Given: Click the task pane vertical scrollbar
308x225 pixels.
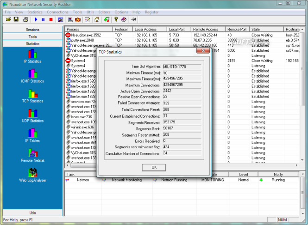Looking at the screenshot, I should pyautogui.click(x=302, y=193).
